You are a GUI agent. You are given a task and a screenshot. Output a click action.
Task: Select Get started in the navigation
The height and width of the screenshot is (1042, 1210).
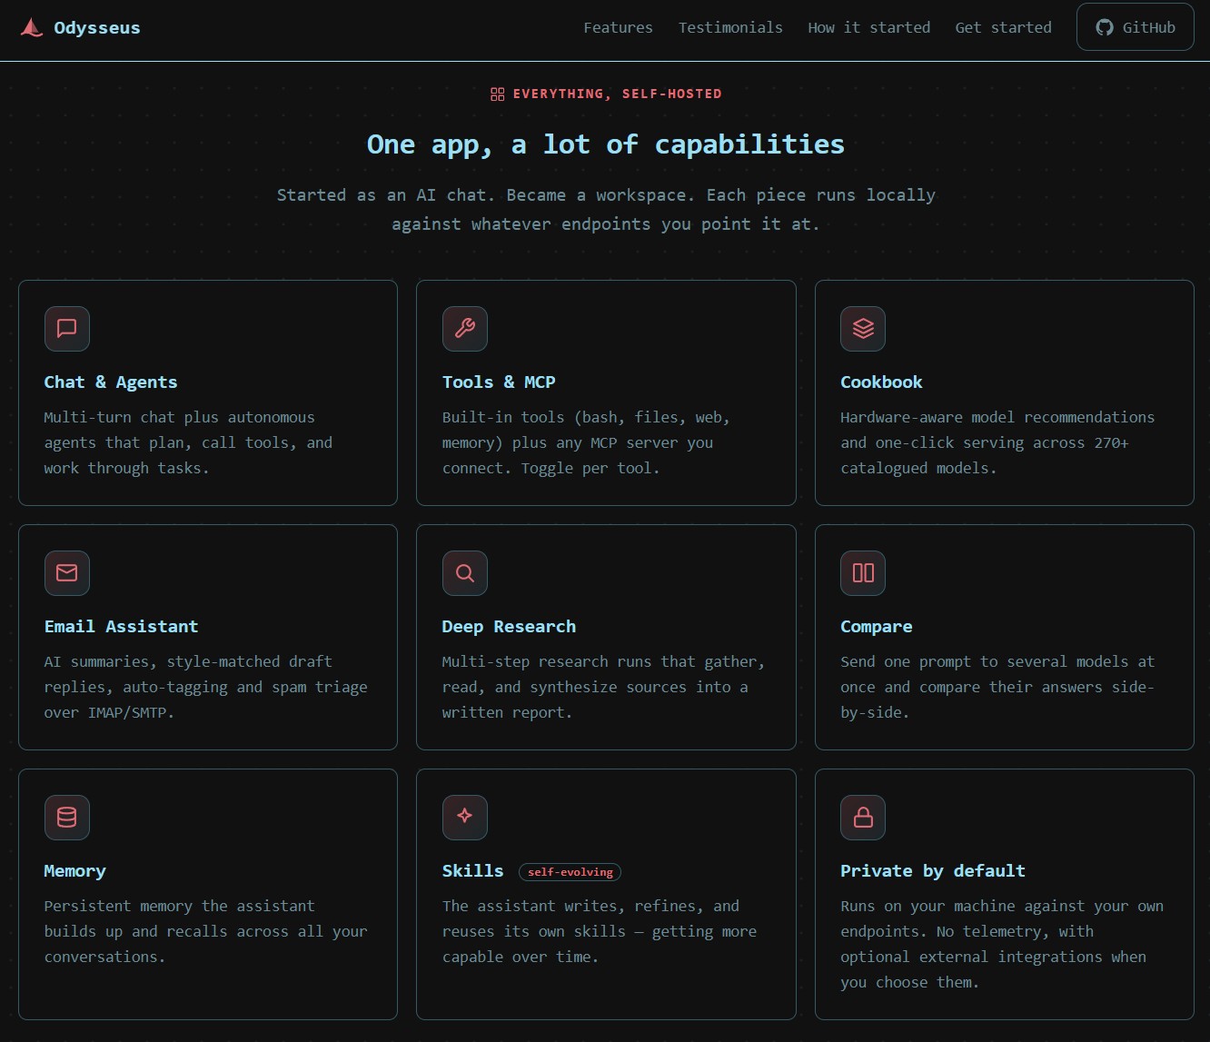point(1003,27)
